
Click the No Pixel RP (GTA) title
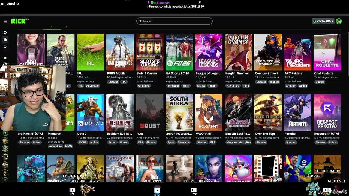[x=30, y=134]
